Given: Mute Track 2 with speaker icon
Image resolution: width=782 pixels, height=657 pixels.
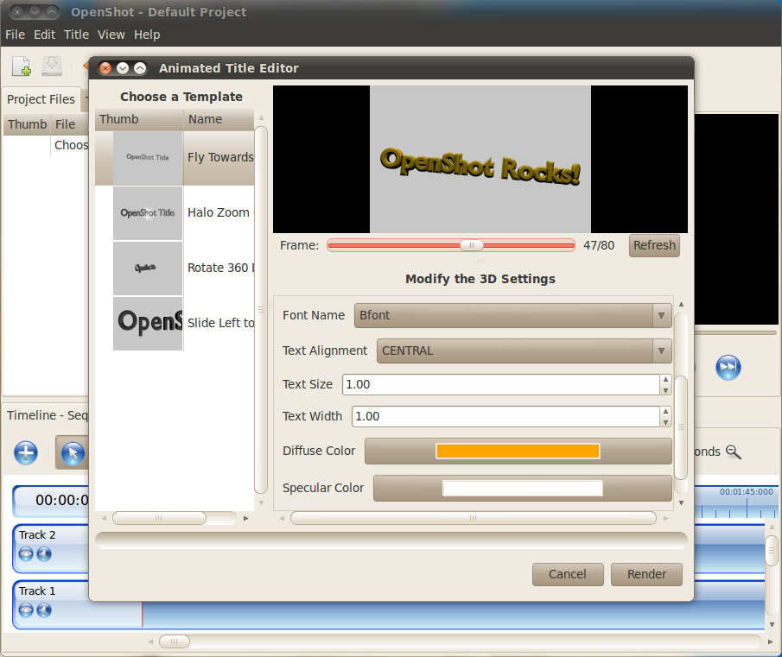Looking at the screenshot, I should pos(44,554).
